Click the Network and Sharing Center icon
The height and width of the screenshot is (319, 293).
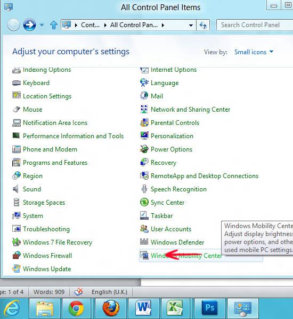pos(144,109)
